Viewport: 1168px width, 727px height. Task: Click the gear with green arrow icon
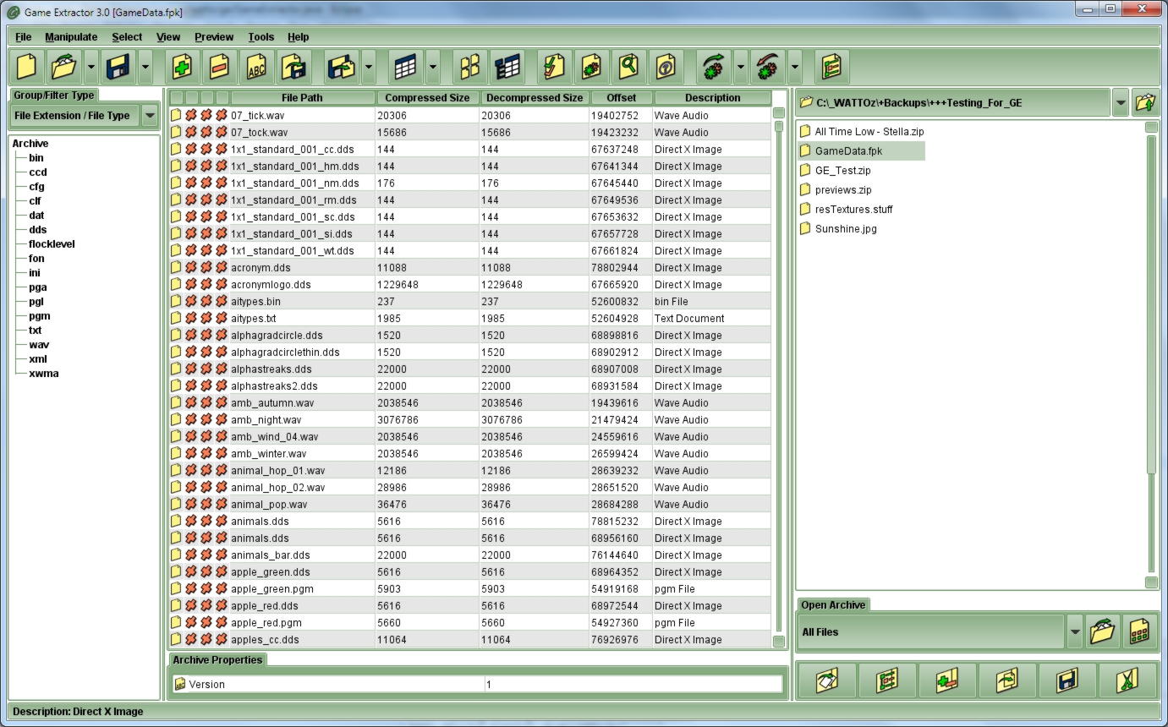[x=713, y=67]
